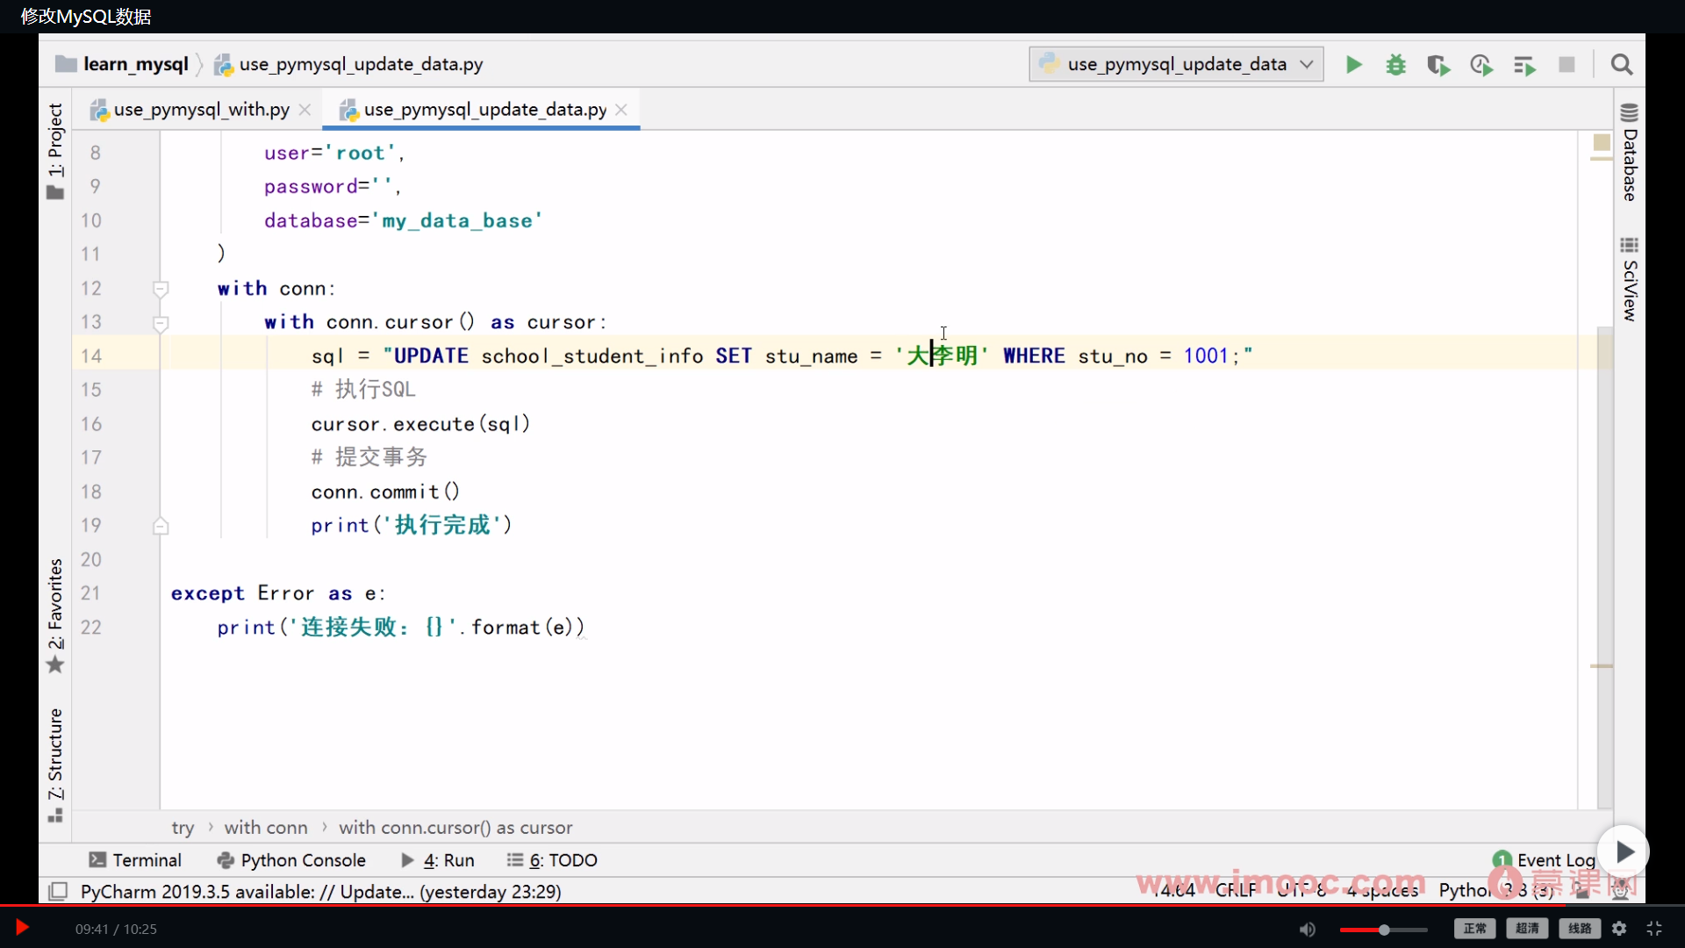Click the user='root' line

tap(334, 153)
